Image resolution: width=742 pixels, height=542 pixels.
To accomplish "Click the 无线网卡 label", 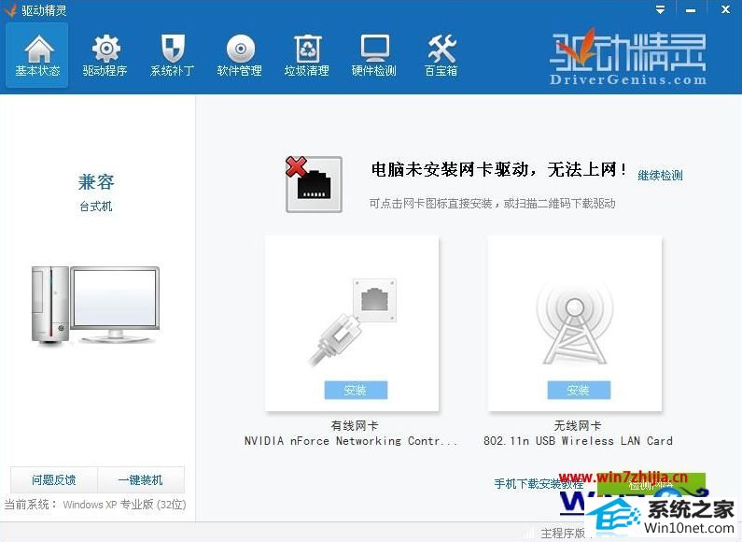I will pos(578,425).
